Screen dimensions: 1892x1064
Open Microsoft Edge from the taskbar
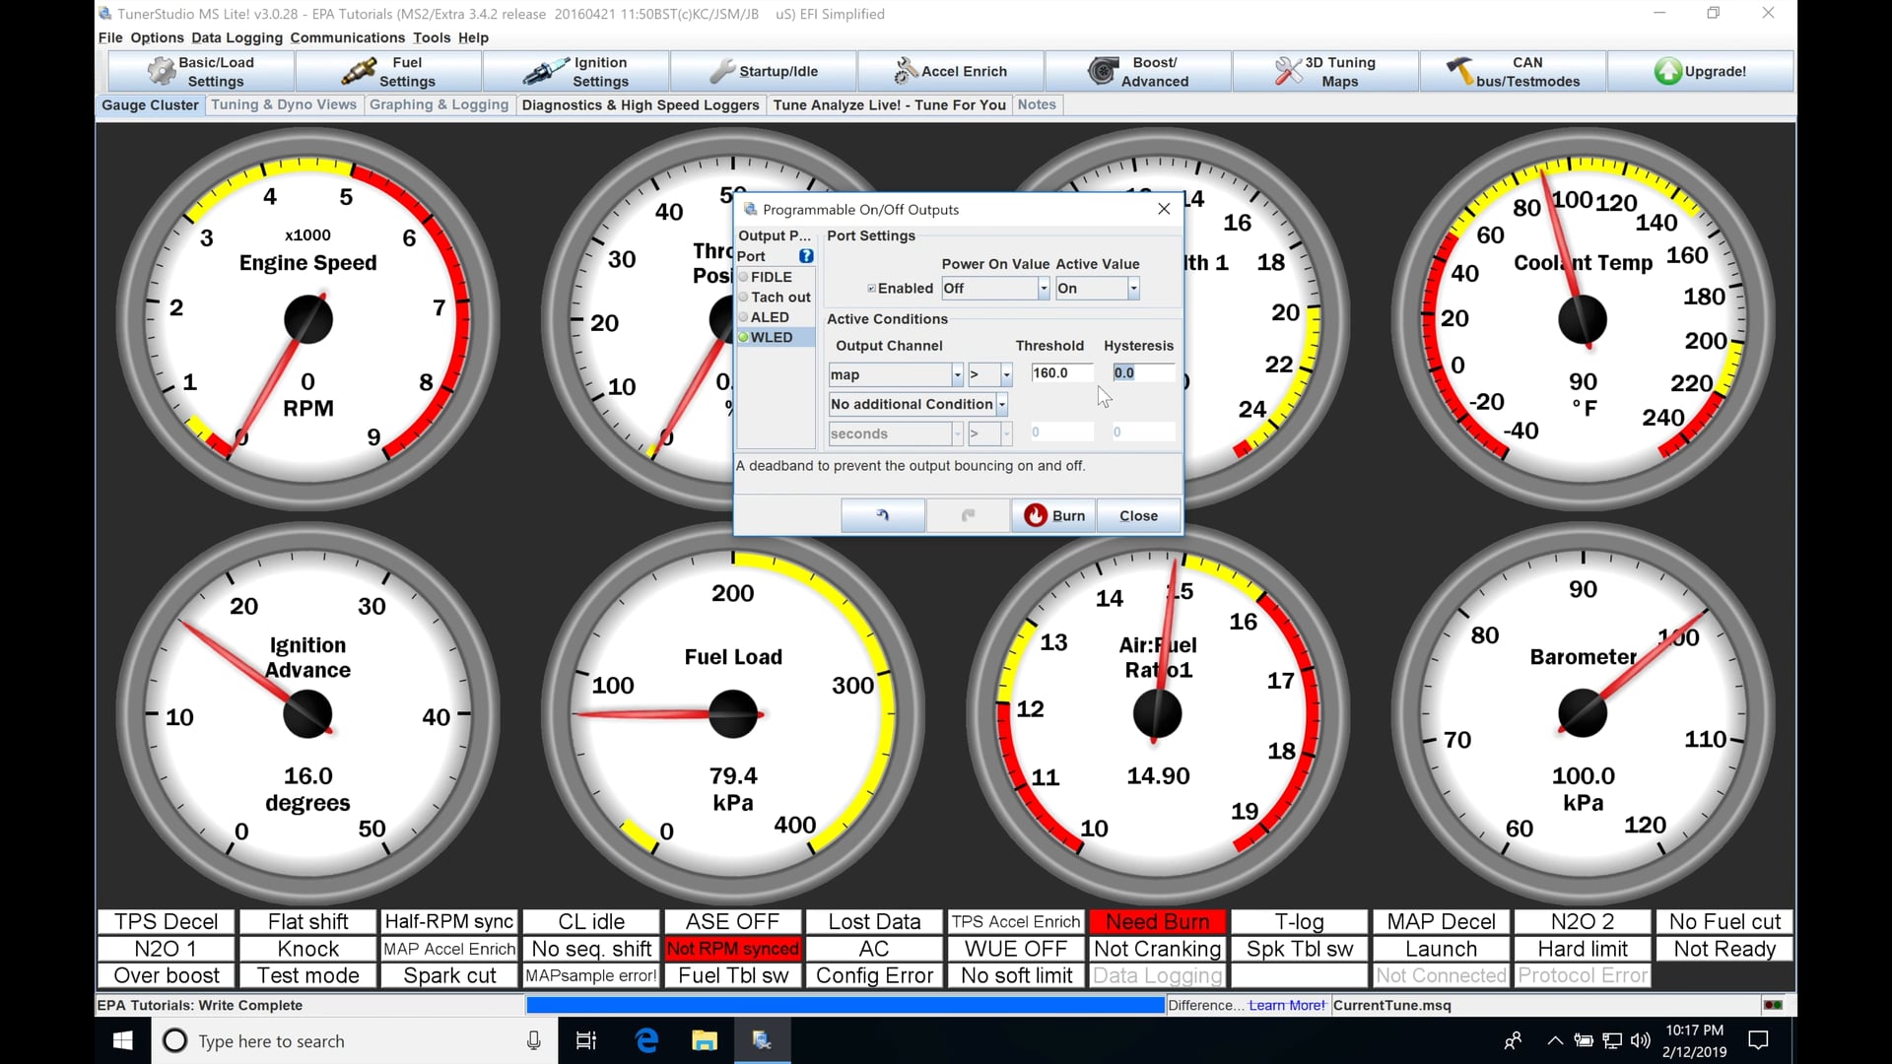[x=646, y=1040]
